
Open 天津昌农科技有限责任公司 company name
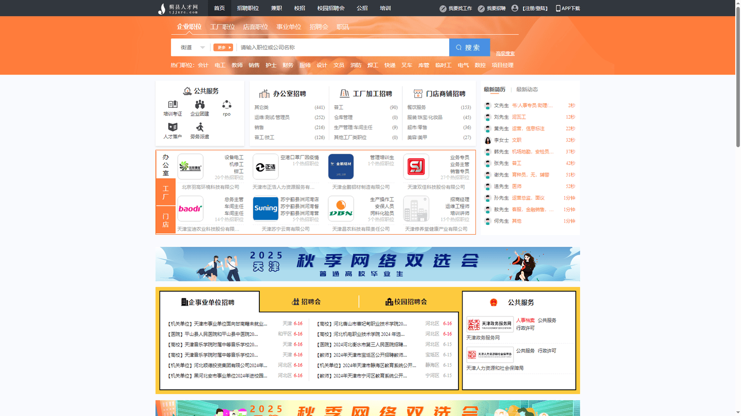pyautogui.click(x=361, y=229)
